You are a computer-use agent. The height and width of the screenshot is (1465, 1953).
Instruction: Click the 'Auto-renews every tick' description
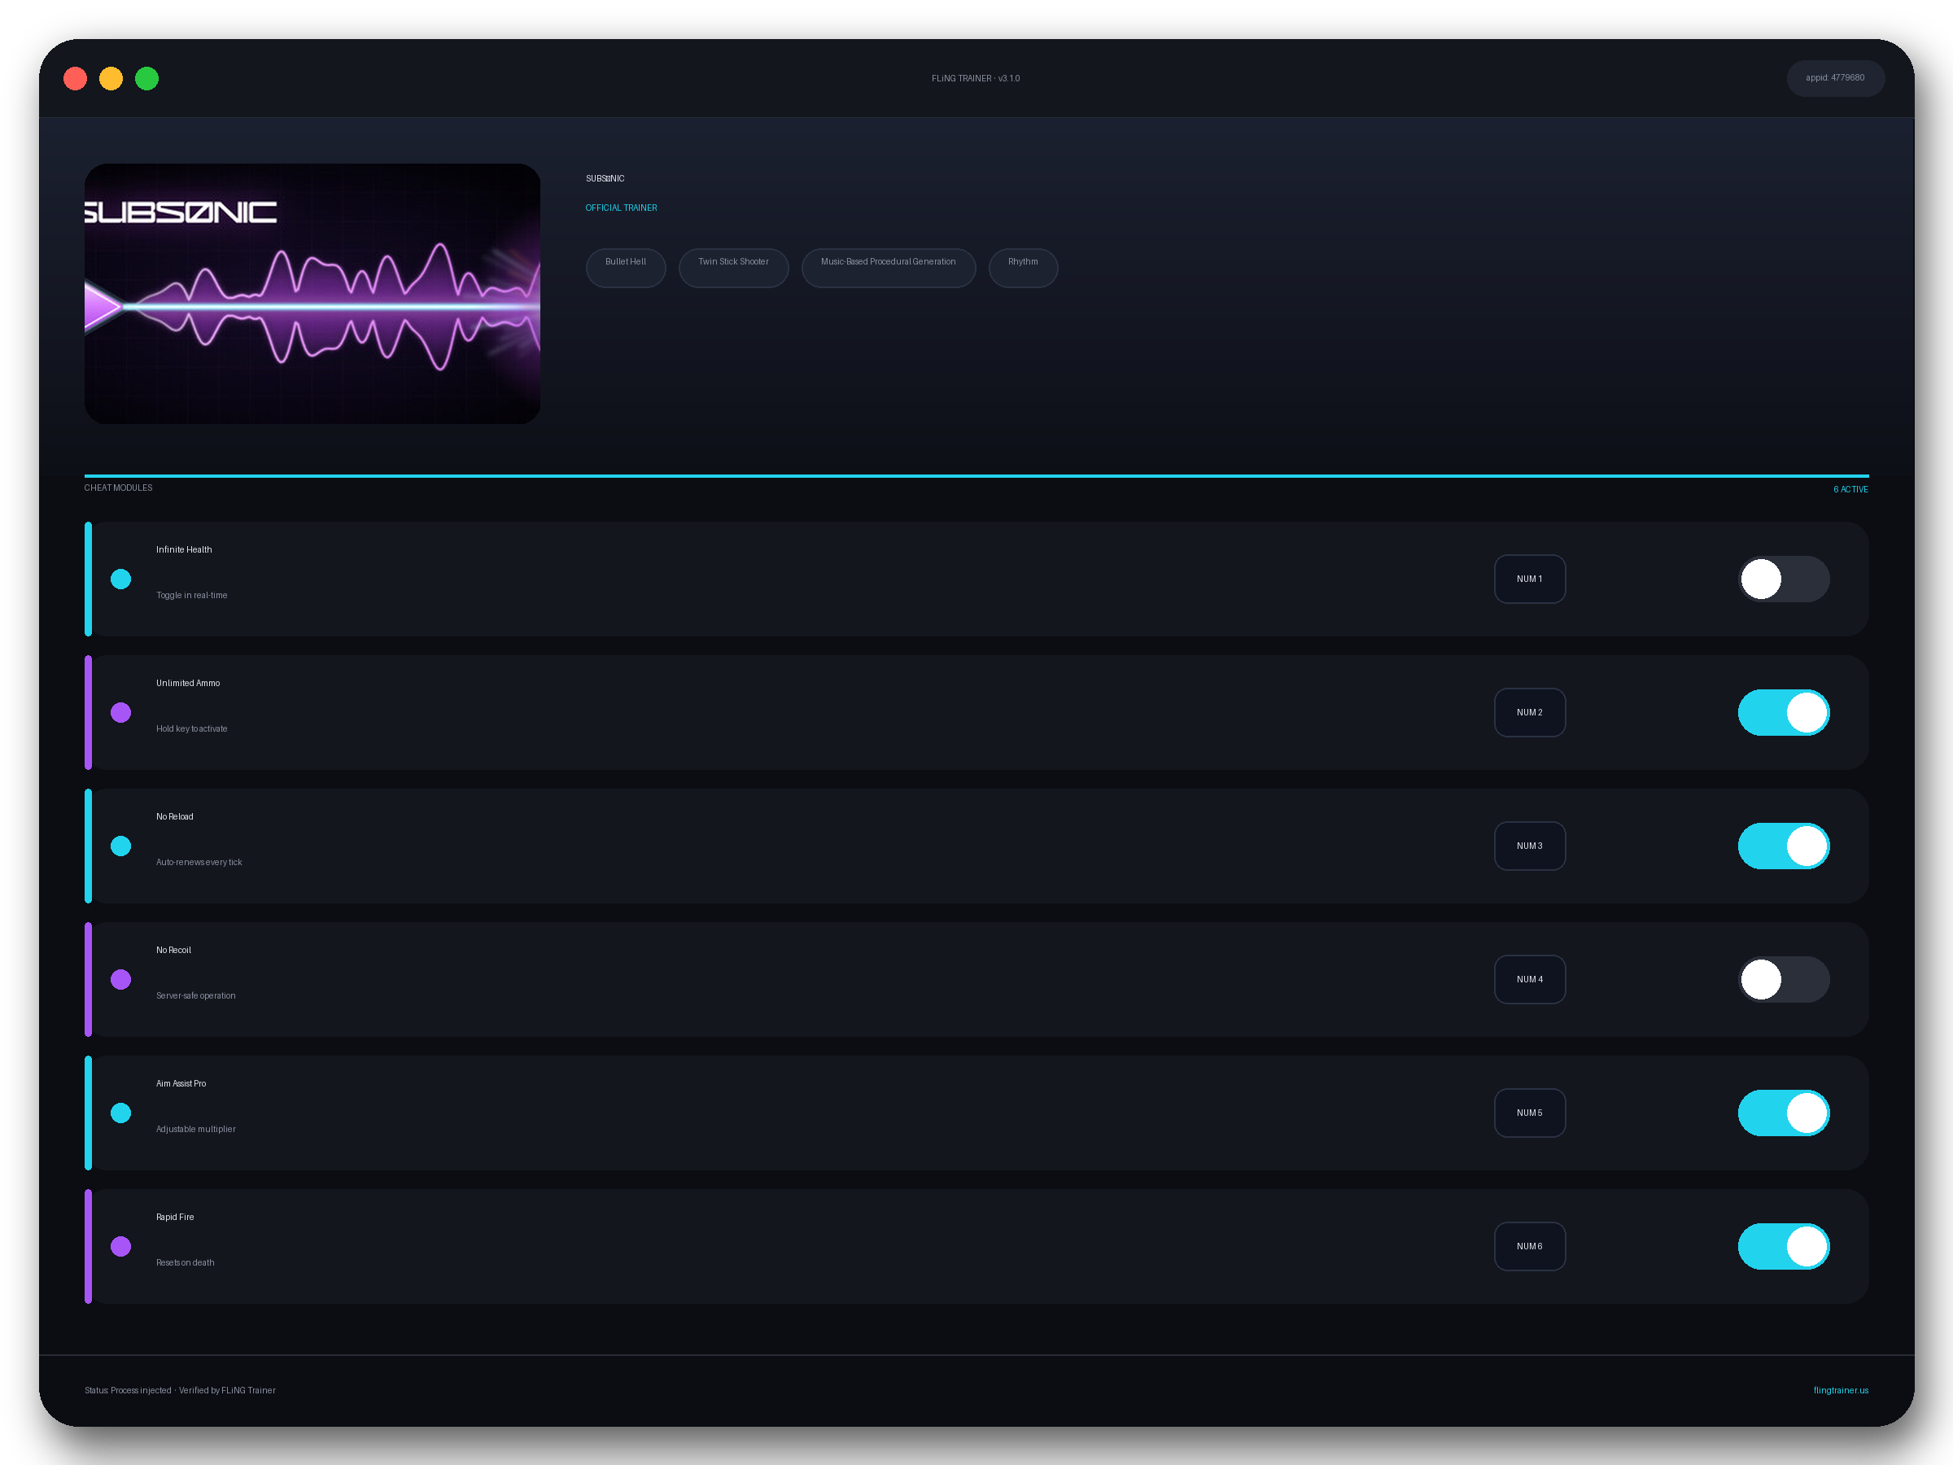[199, 862]
